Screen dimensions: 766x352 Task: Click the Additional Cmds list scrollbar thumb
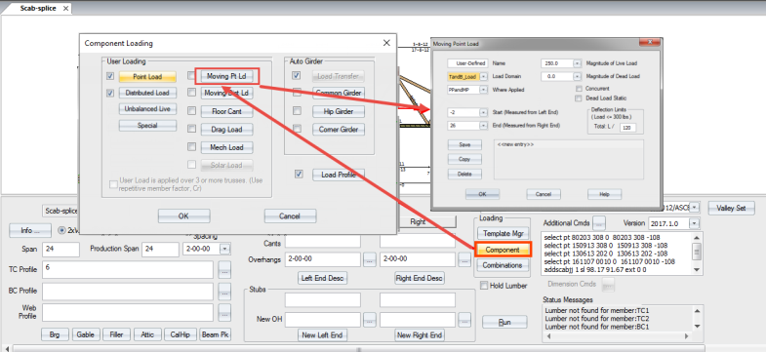click(698, 252)
